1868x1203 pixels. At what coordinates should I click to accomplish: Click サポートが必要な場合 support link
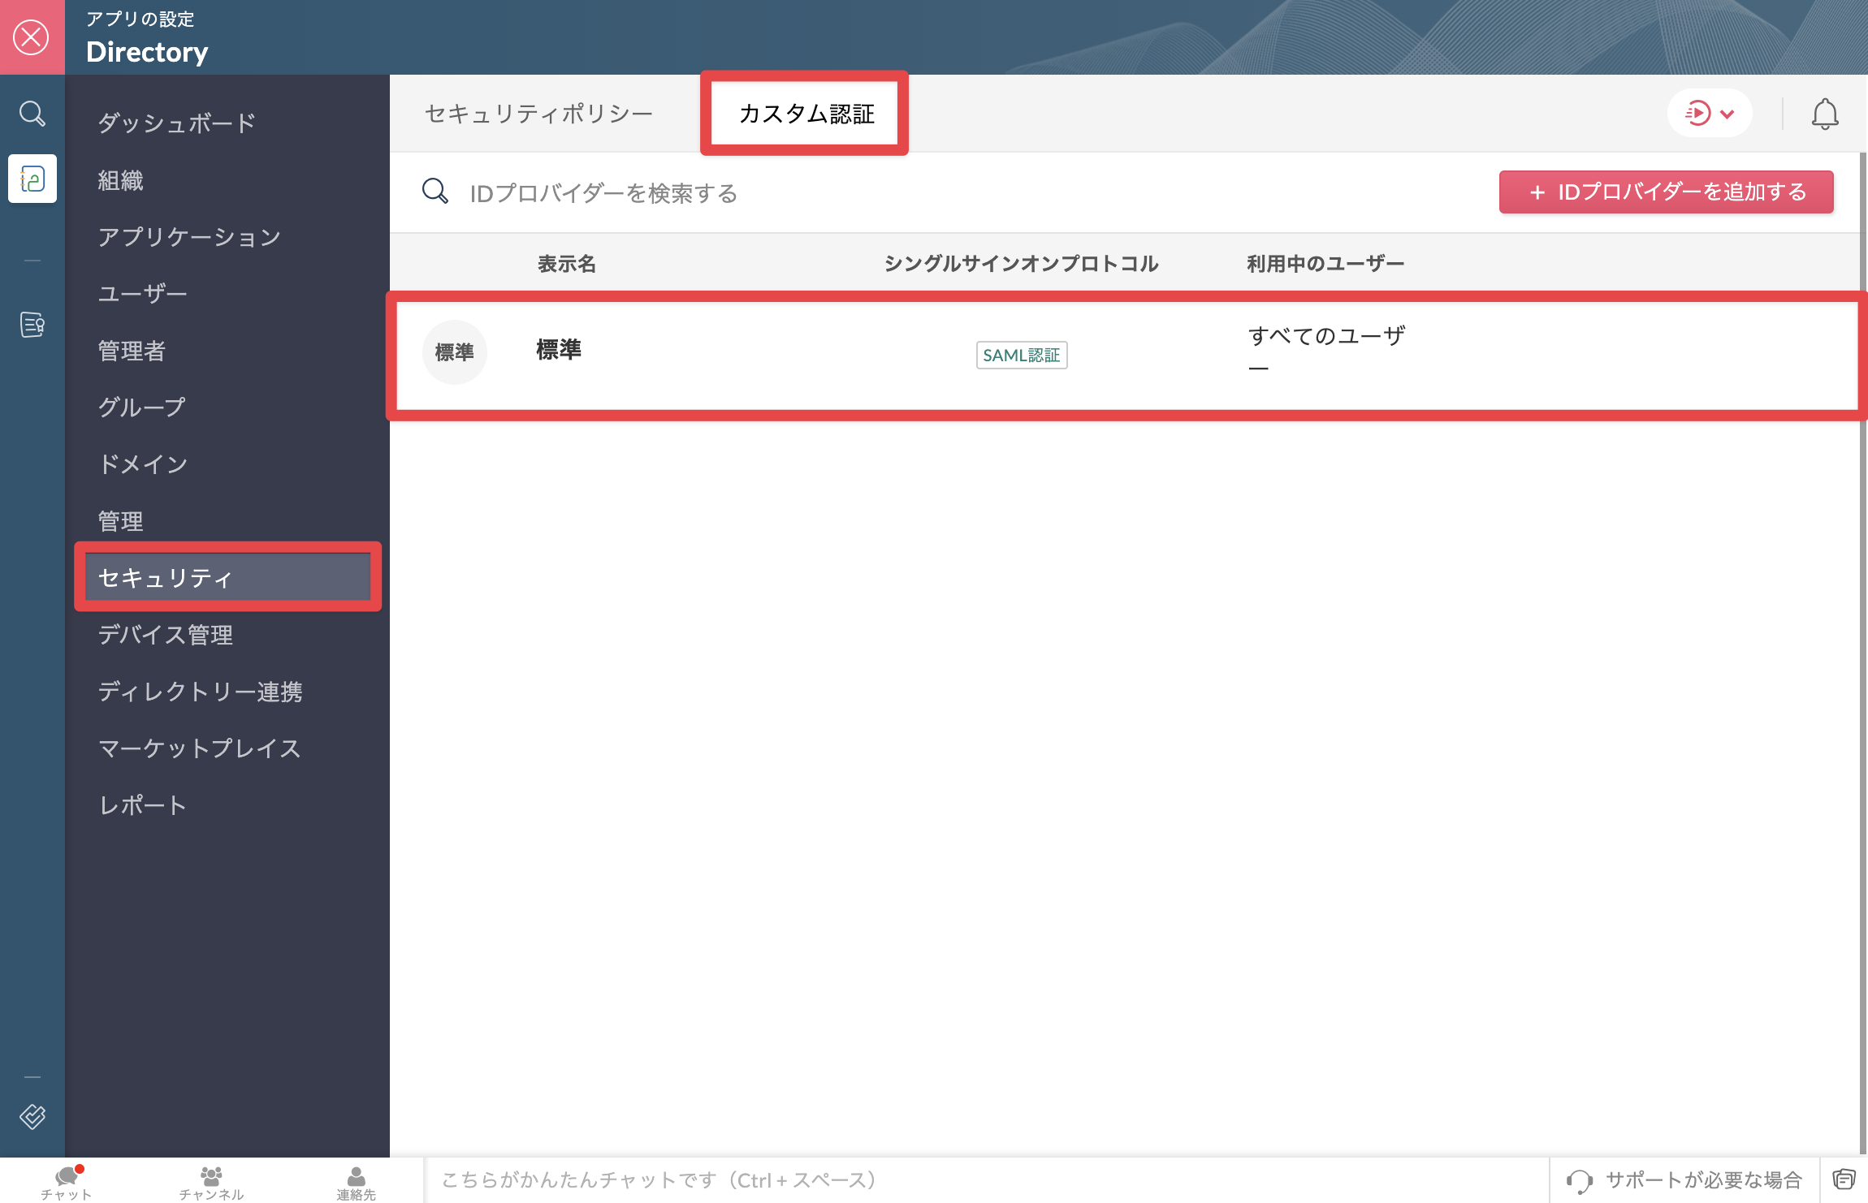1685,1180
